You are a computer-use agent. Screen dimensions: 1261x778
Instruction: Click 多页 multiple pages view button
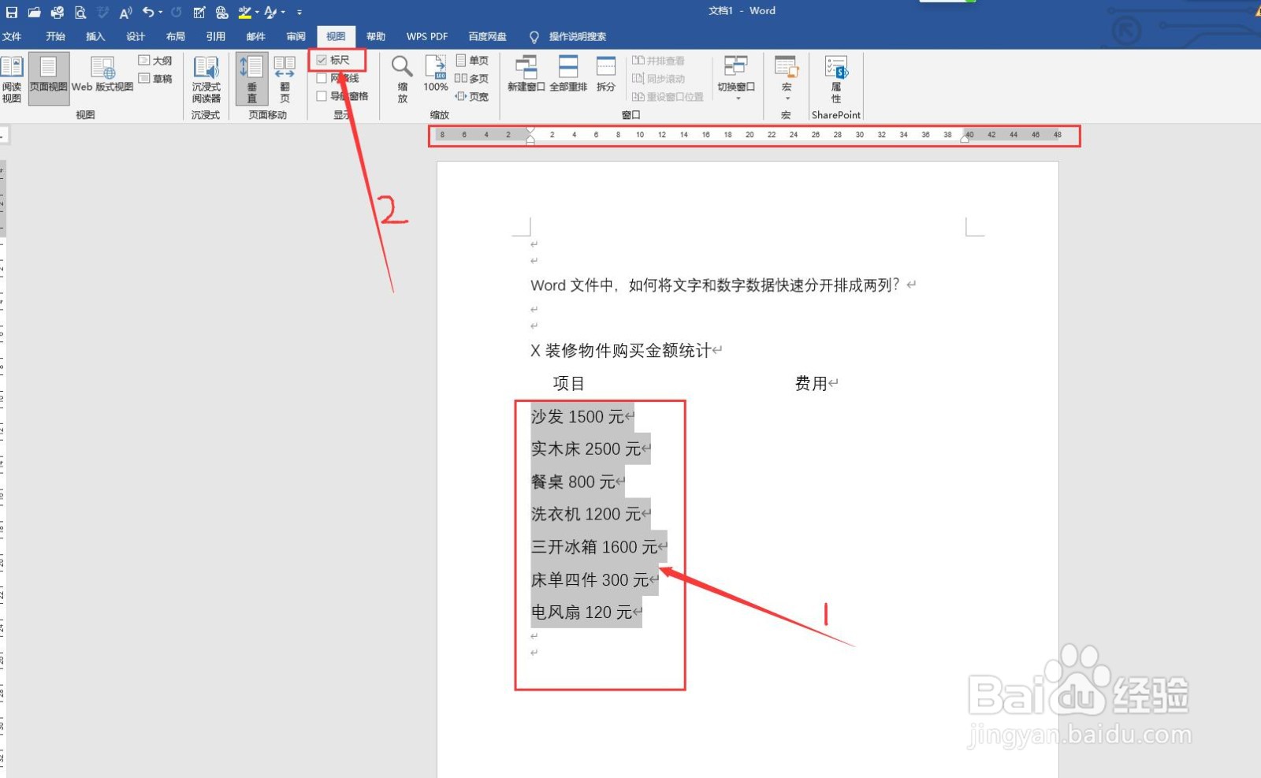(471, 78)
